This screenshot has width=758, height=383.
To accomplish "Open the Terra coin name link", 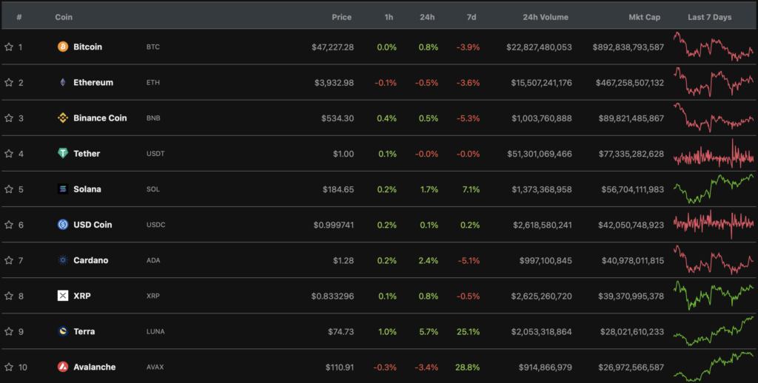I will 84,331.
